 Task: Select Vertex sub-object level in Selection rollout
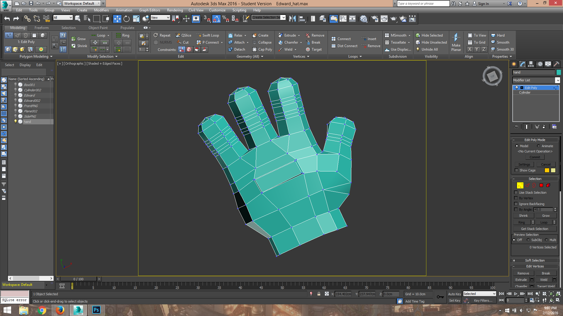pyautogui.click(x=520, y=185)
